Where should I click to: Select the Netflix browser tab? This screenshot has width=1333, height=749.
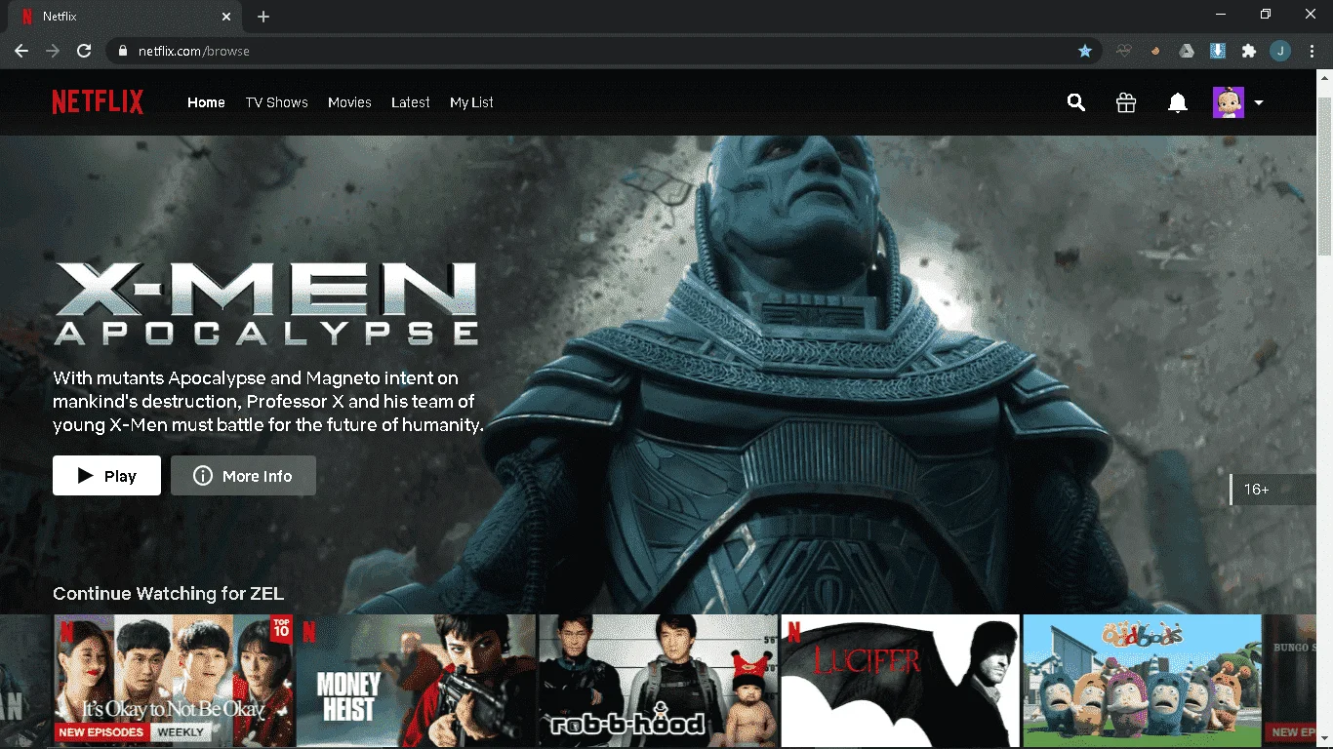tap(125, 17)
